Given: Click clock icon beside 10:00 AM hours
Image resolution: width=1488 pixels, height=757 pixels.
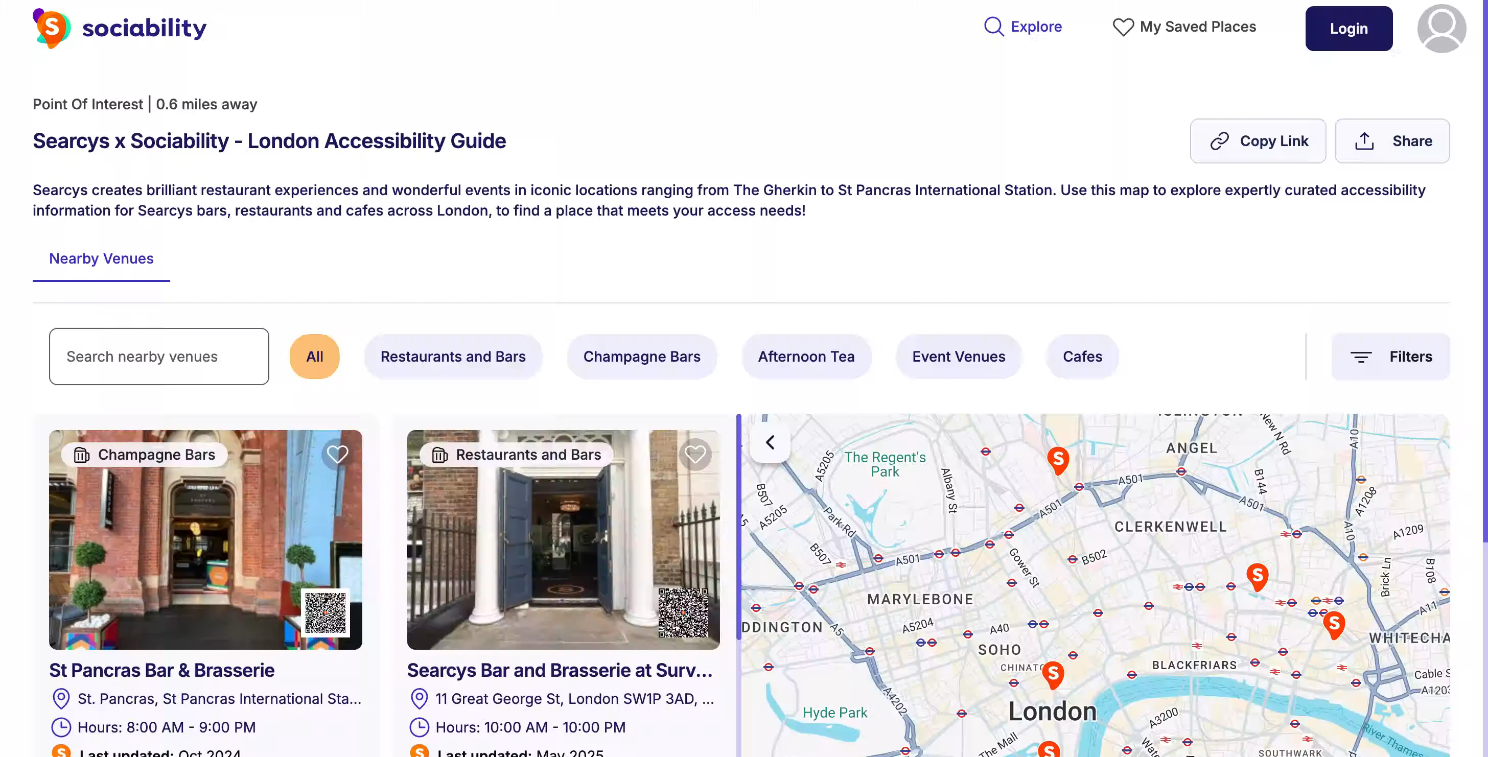Looking at the screenshot, I should click(x=419, y=727).
